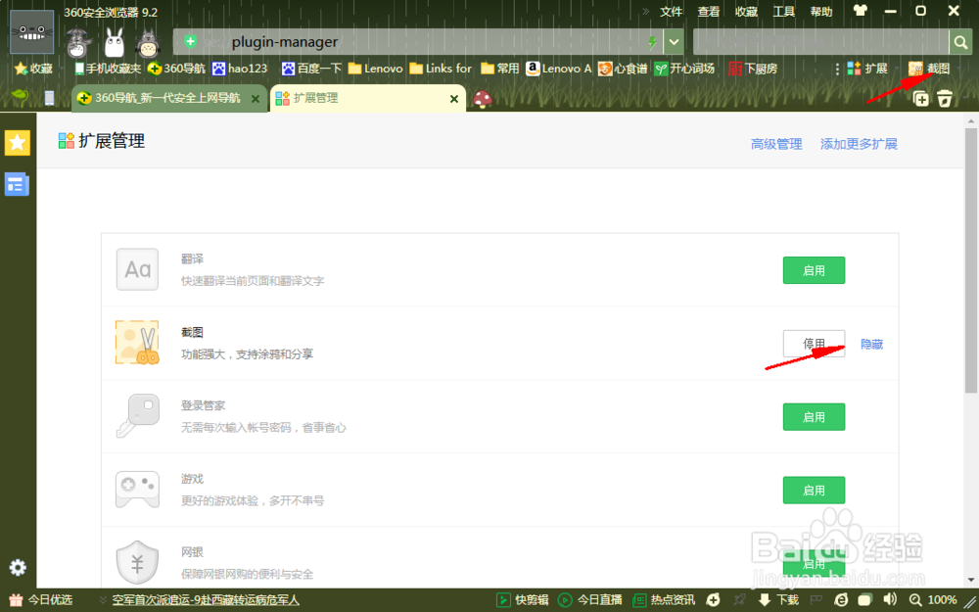
Task: Expand the address bar dropdown arrow
Action: (x=675, y=41)
